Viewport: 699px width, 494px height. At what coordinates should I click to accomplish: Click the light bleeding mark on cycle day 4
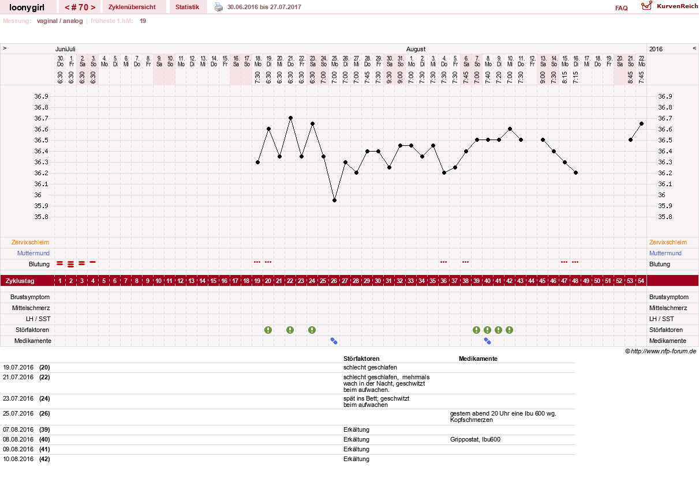pyautogui.click(x=93, y=262)
